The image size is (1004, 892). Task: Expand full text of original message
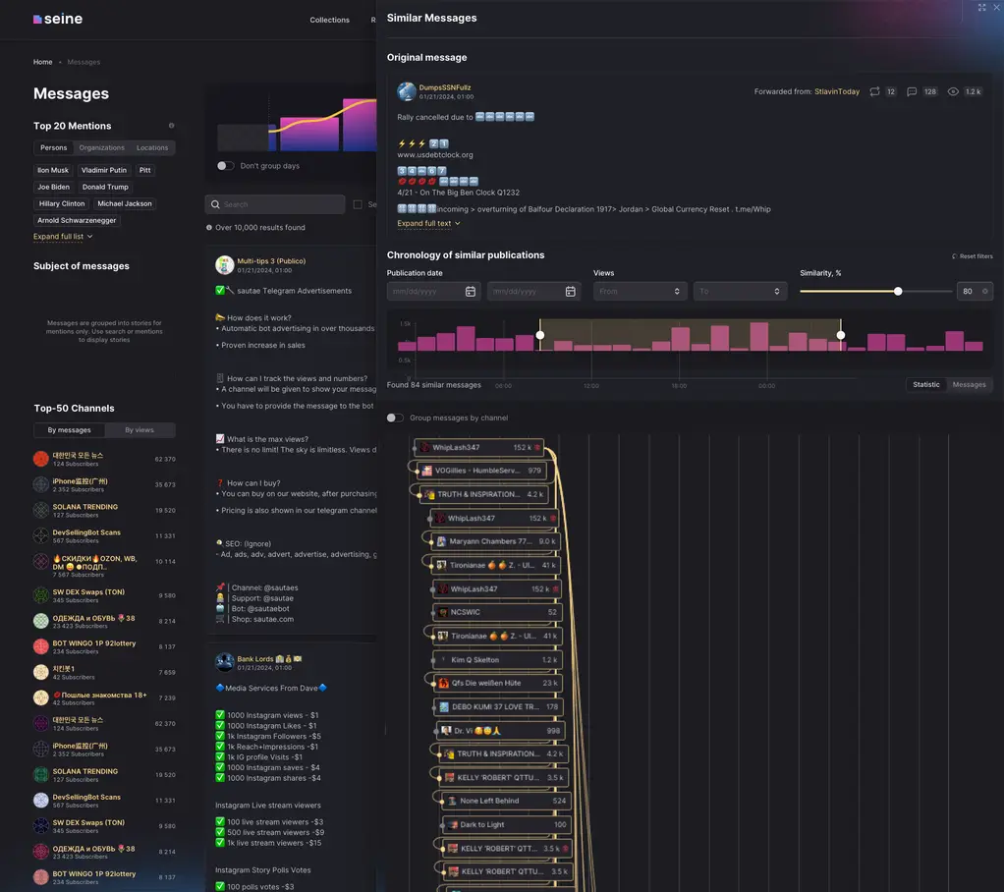[x=428, y=223]
